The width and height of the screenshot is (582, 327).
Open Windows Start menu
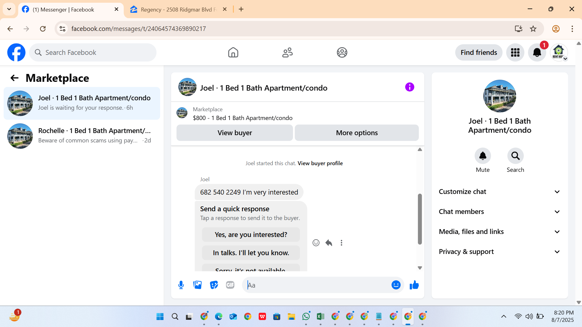click(160, 316)
